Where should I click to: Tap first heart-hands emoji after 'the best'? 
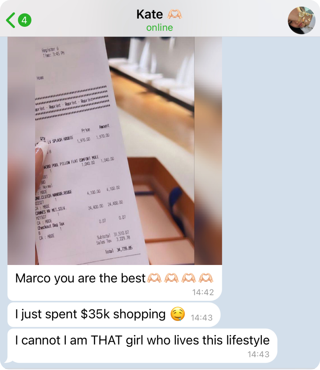(154, 278)
